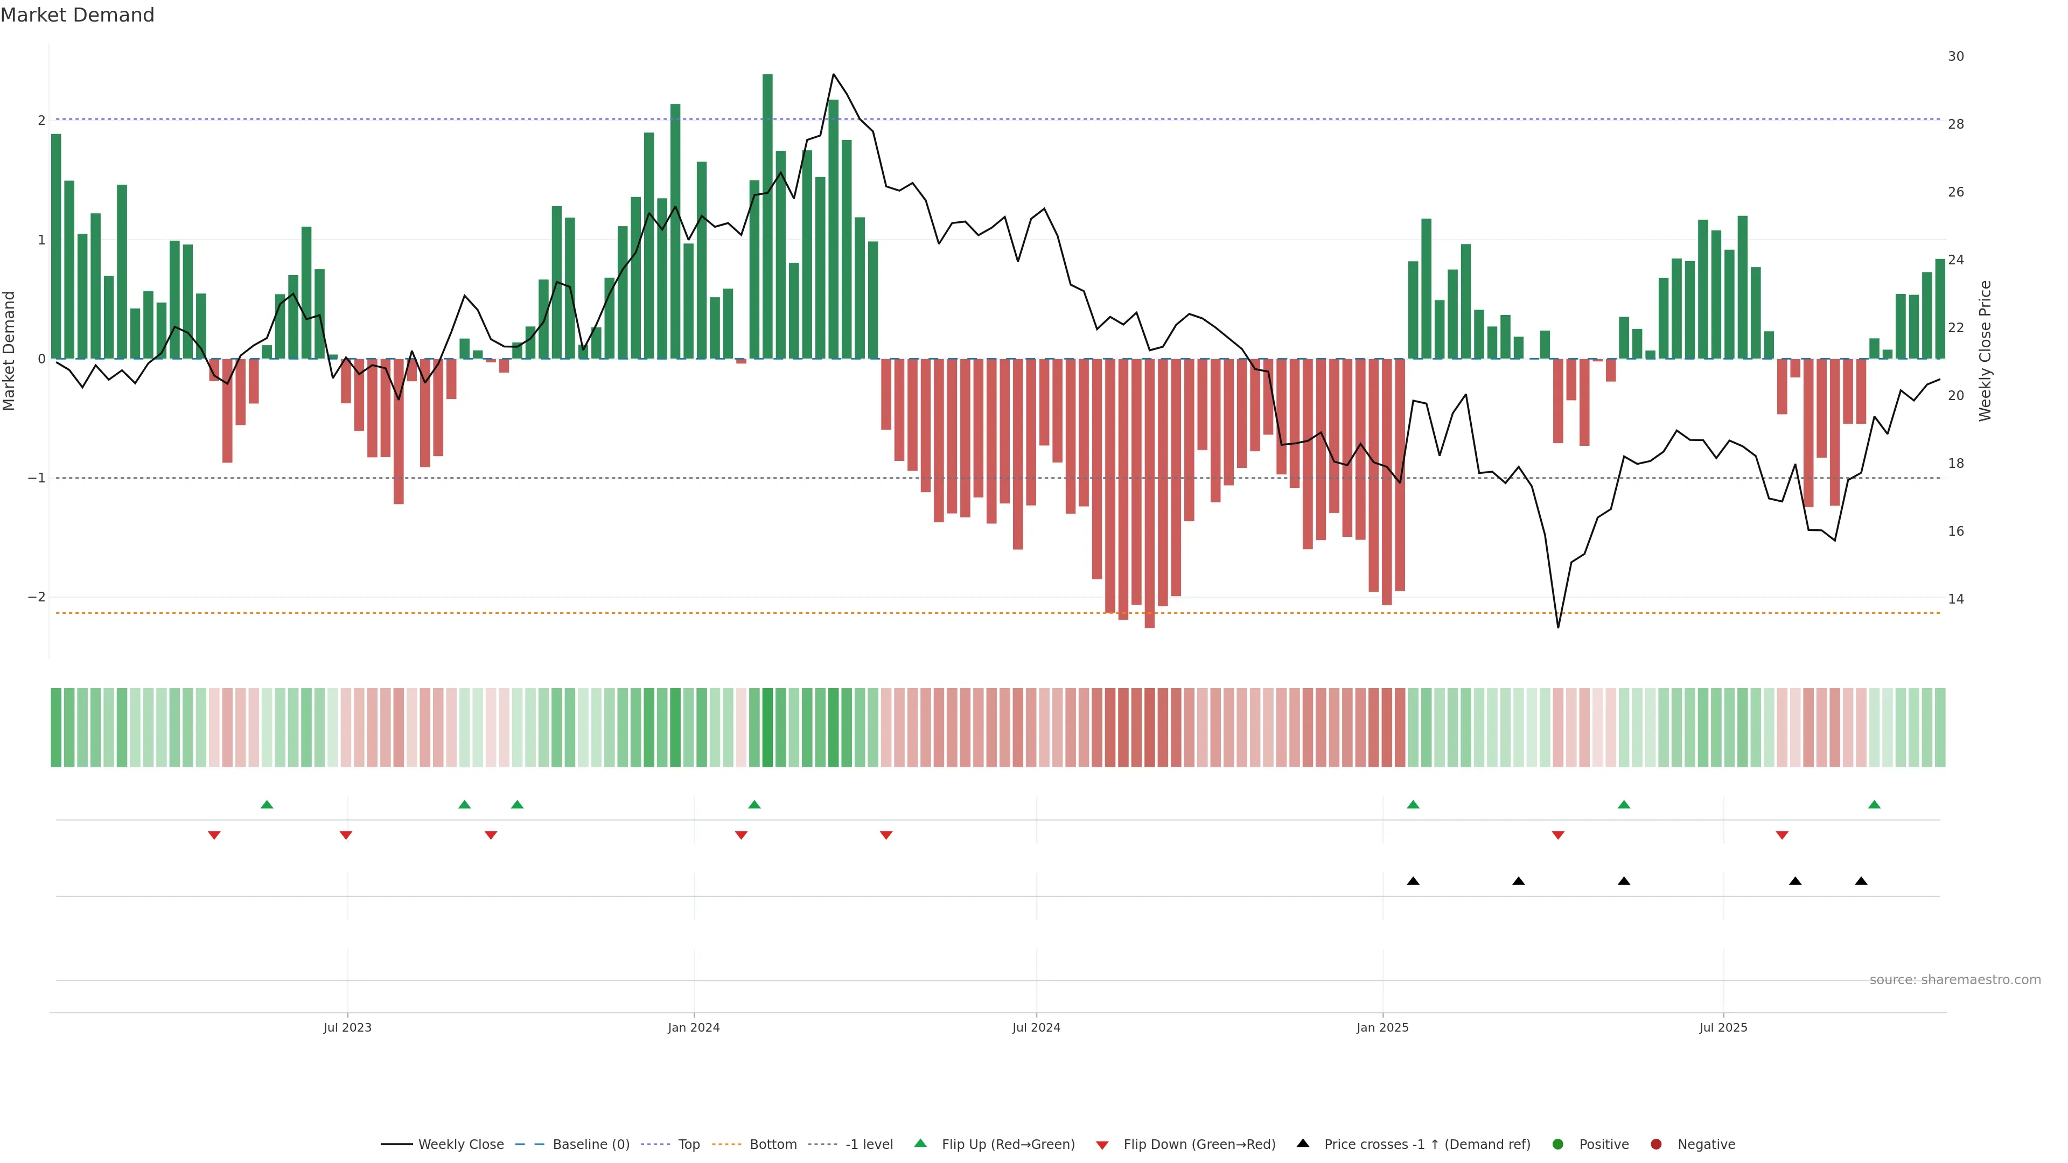This screenshot has height=1163, width=2068.
Task: Click the red Negative legend dot
Action: coord(1656,1145)
